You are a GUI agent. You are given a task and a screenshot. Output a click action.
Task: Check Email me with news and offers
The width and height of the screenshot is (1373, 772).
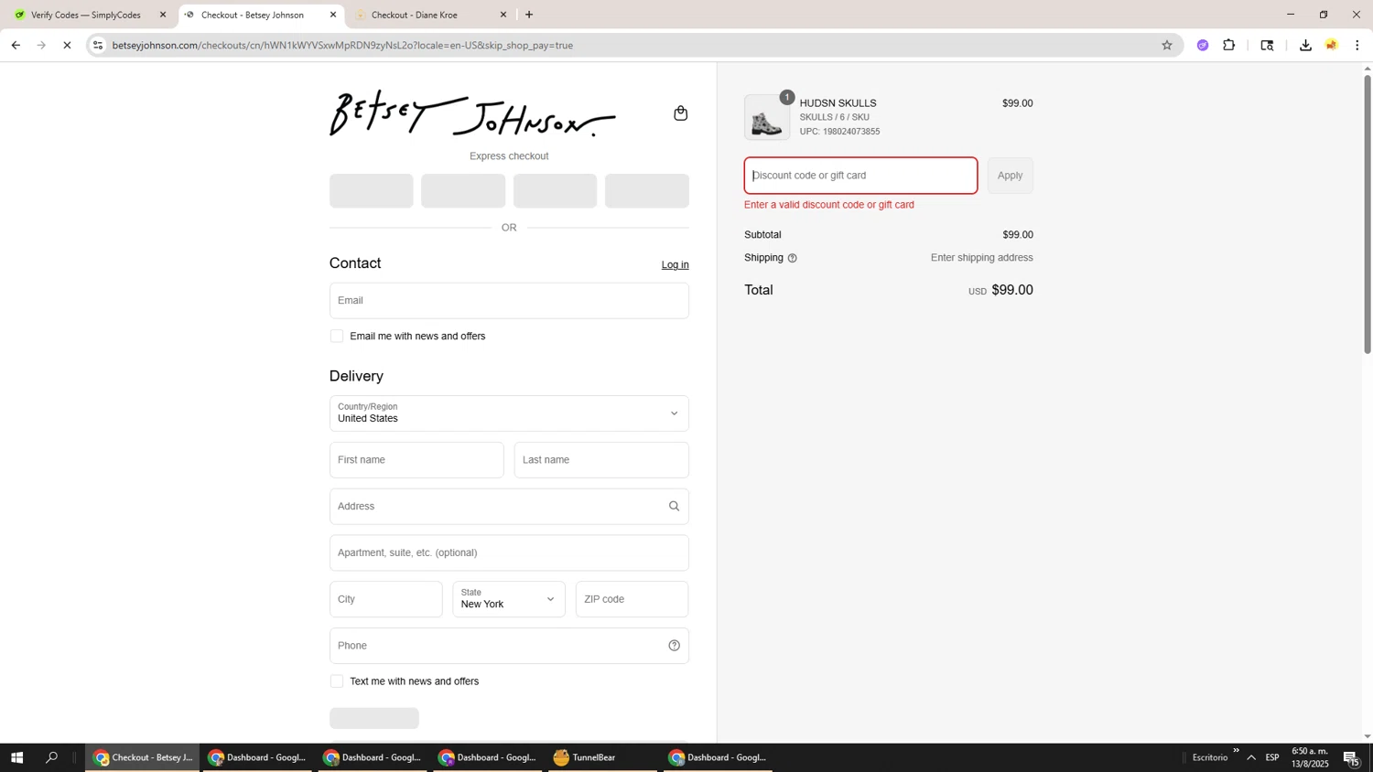[337, 337]
